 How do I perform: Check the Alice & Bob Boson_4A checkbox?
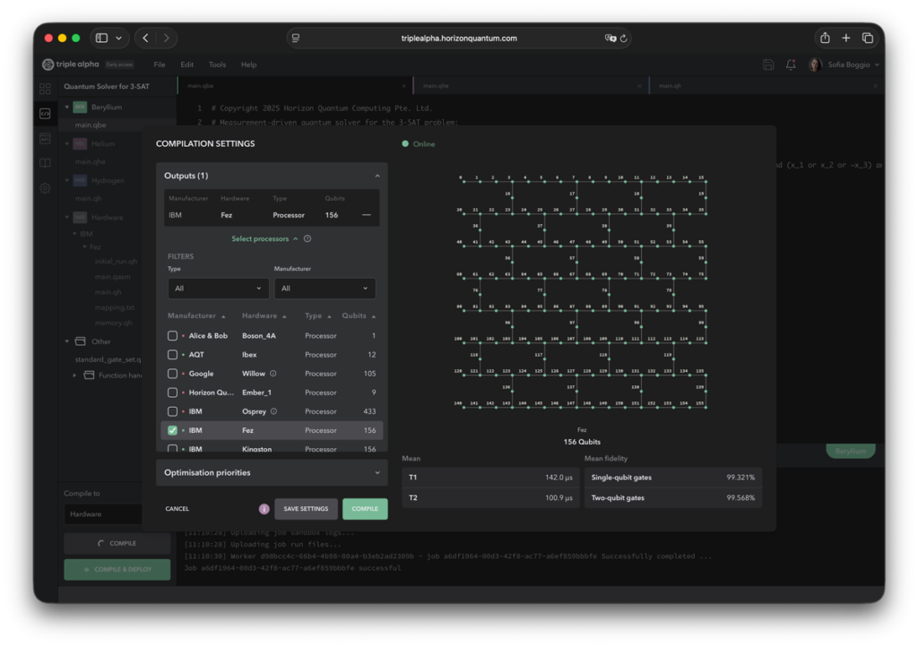[172, 336]
